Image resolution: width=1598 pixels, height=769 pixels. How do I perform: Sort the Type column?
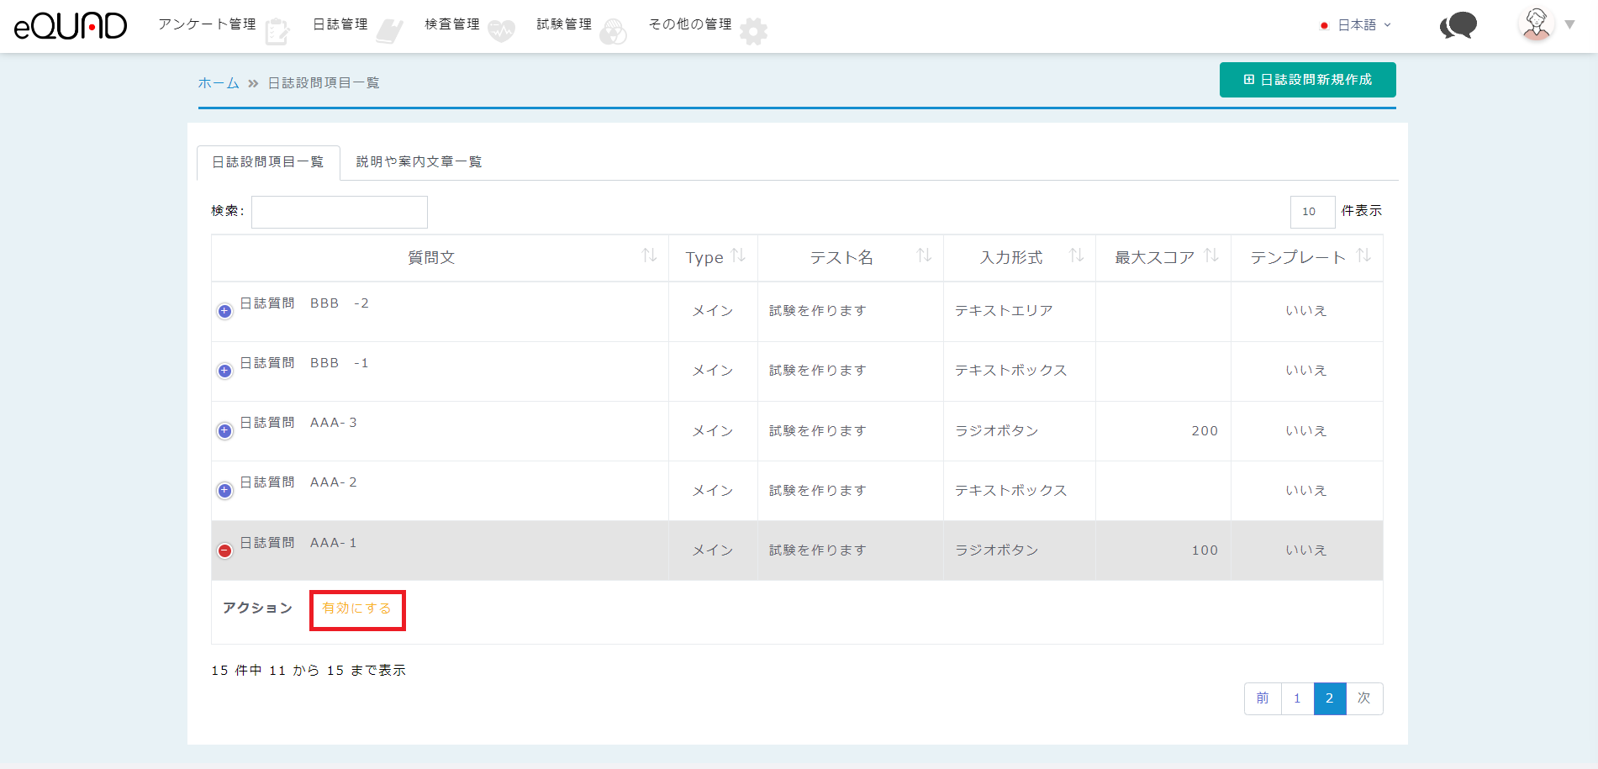click(738, 255)
